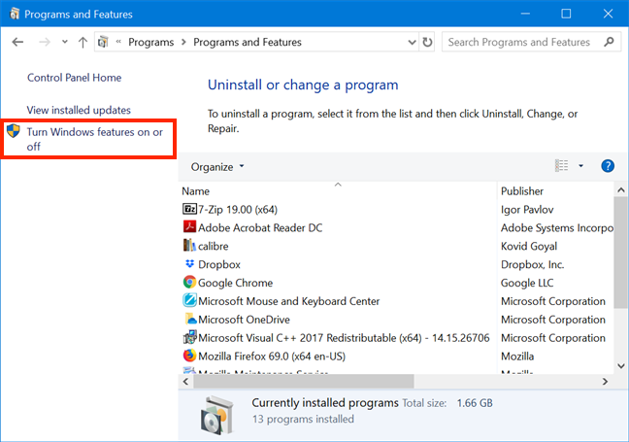629x442 pixels.
Task: Select Programs and Features breadcrumb segment
Action: pos(248,42)
